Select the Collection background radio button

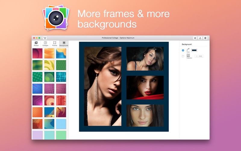[x=183, y=56]
